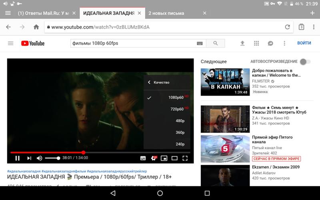
Task: Open Пятый канал live stream thumbnail
Action: [x=225, y=149]
